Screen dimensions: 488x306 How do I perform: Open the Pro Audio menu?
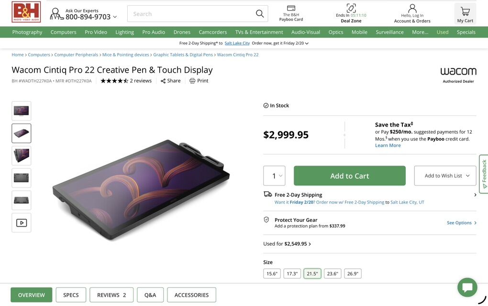[x=154, y=32]
